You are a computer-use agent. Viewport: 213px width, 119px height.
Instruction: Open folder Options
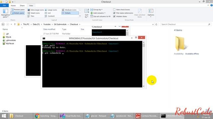click(151, 13)
